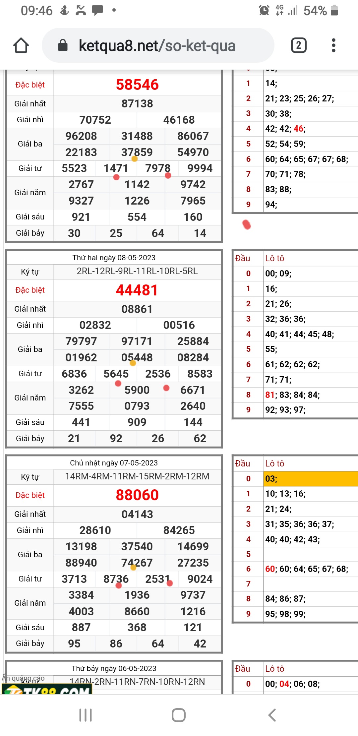The height and width of the screenshot is (736, 358).
Task: Tap fifth prize number 5900
Action: [x=137, y=390]
